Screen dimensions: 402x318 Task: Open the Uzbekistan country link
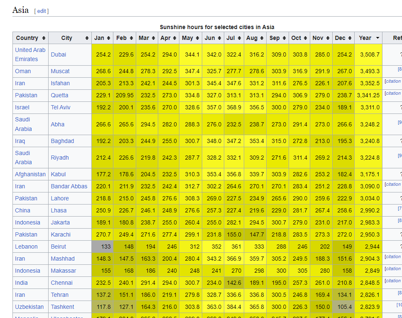pyautogui.click(x=29, y=307)
